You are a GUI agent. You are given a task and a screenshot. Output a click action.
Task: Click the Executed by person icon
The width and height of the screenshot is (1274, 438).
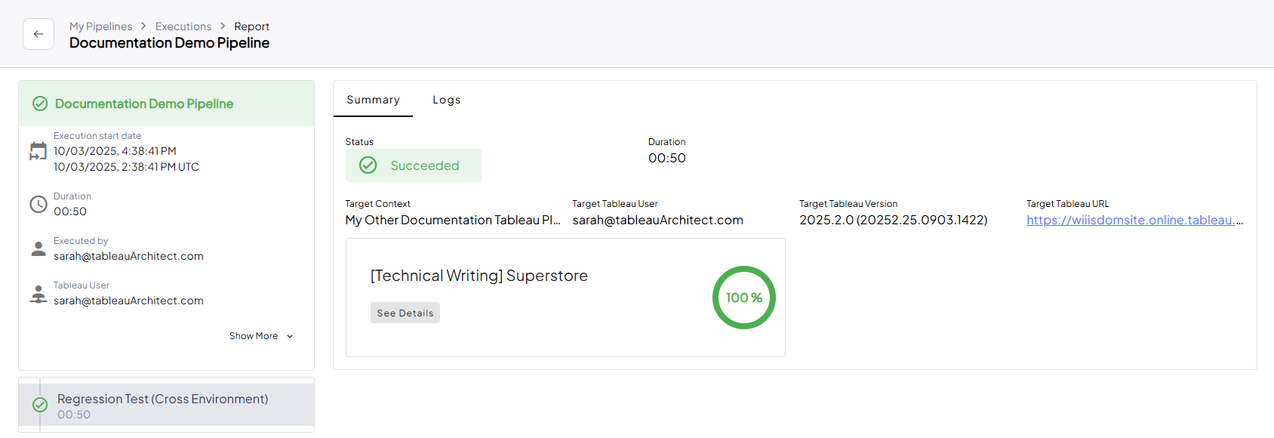pos(38,248)
